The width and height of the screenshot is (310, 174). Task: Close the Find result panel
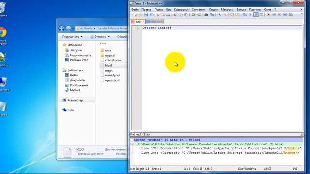pos(302,134)
